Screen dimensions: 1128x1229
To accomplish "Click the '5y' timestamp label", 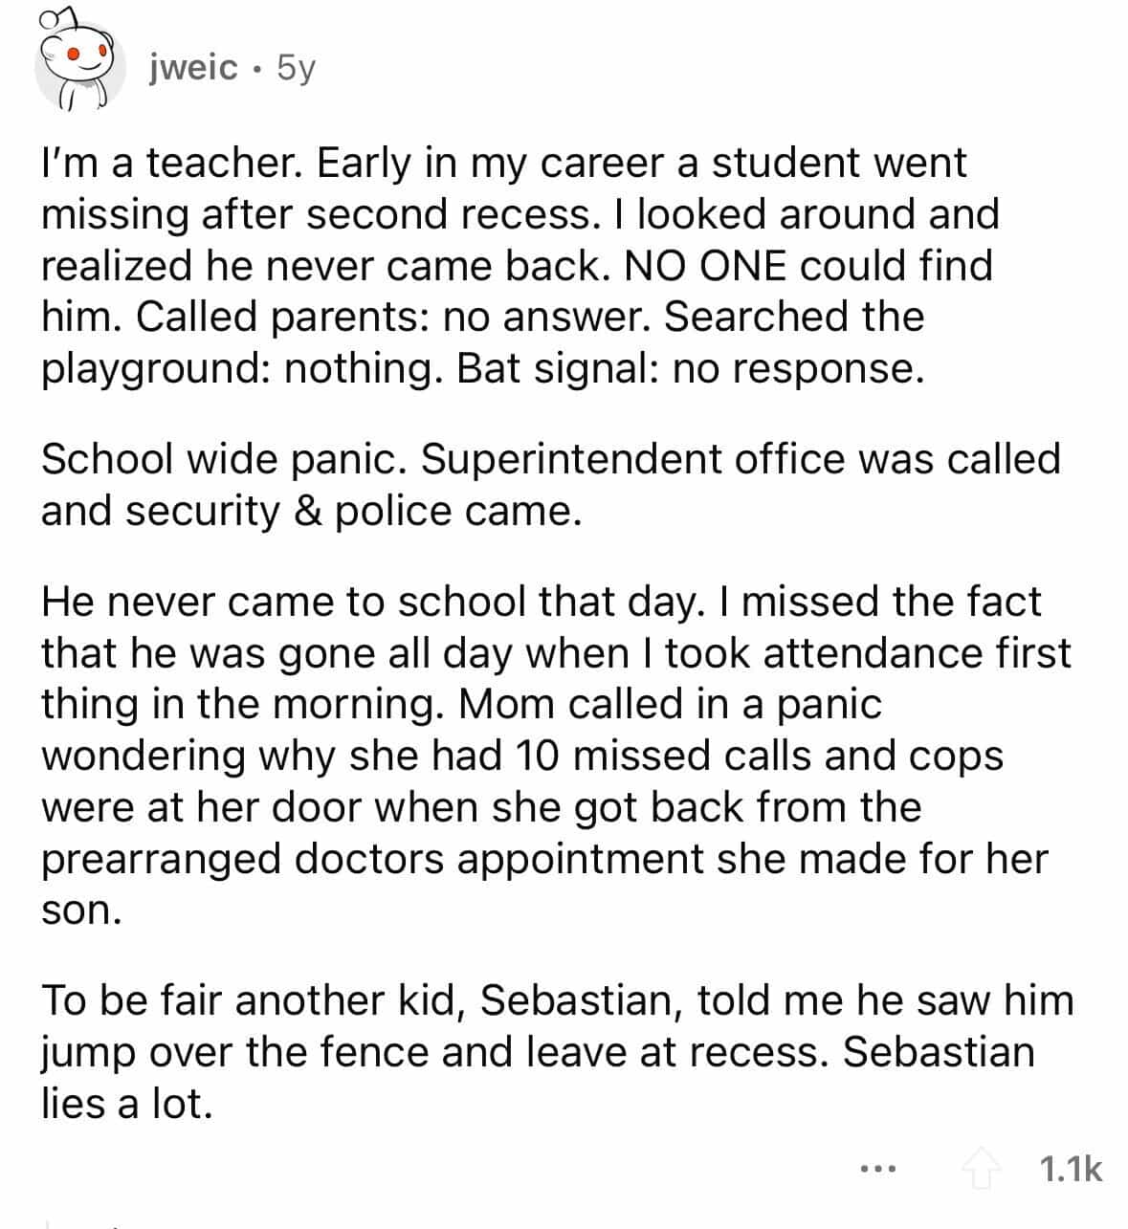I will click(x=298, y=67).
